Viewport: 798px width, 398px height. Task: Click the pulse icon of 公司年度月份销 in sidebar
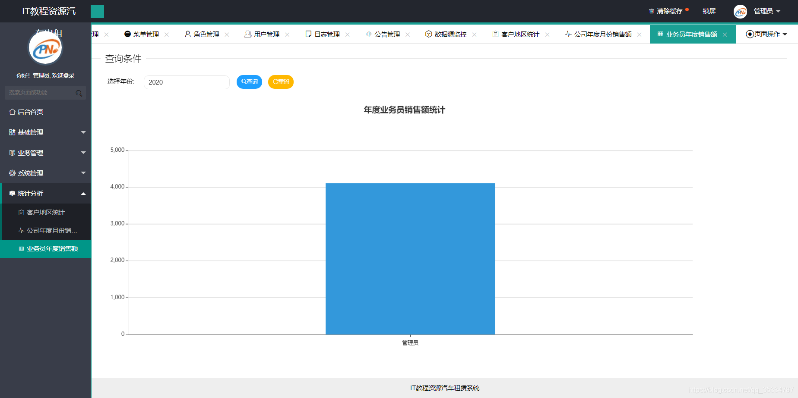coord(21,231)
